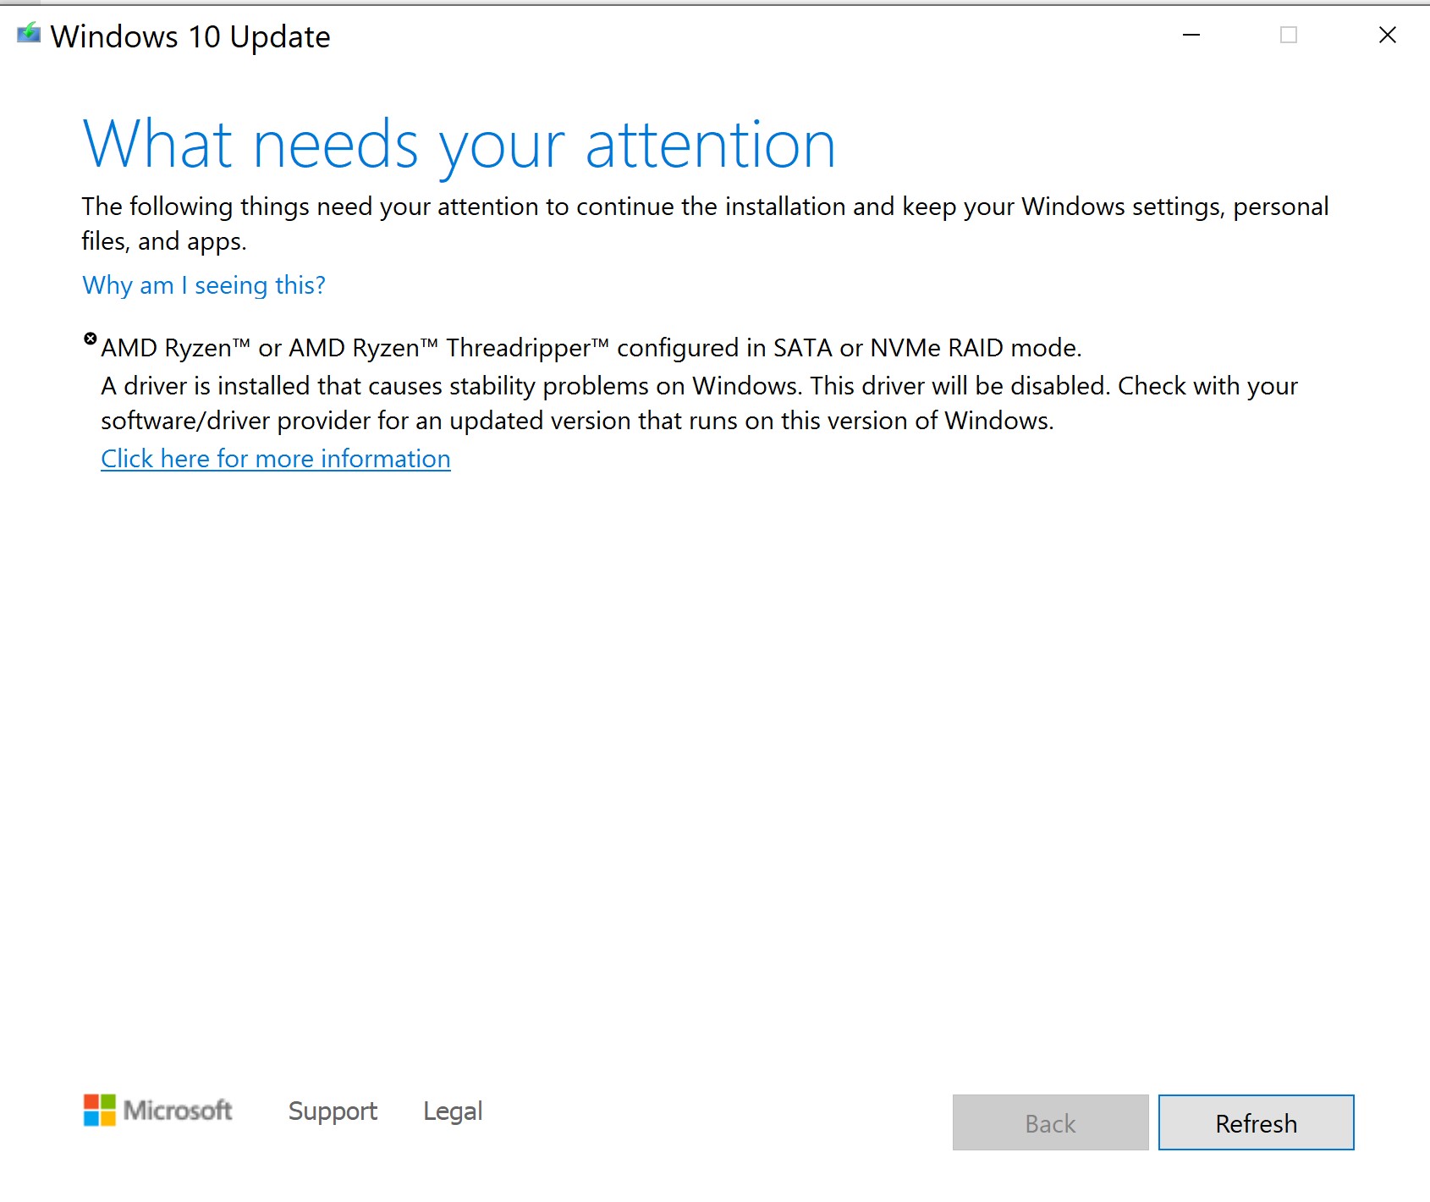Image resolution: width=1430 pixels, height=1202 pixels.
Task: Click the disabled Back button
Action: pos(1050,1122)
